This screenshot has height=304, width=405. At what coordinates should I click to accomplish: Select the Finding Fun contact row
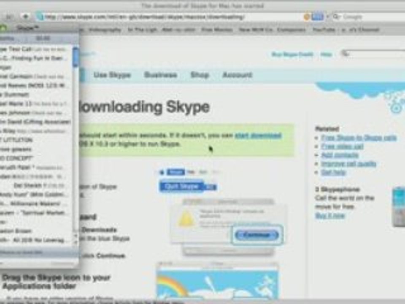tap(36, 58)
